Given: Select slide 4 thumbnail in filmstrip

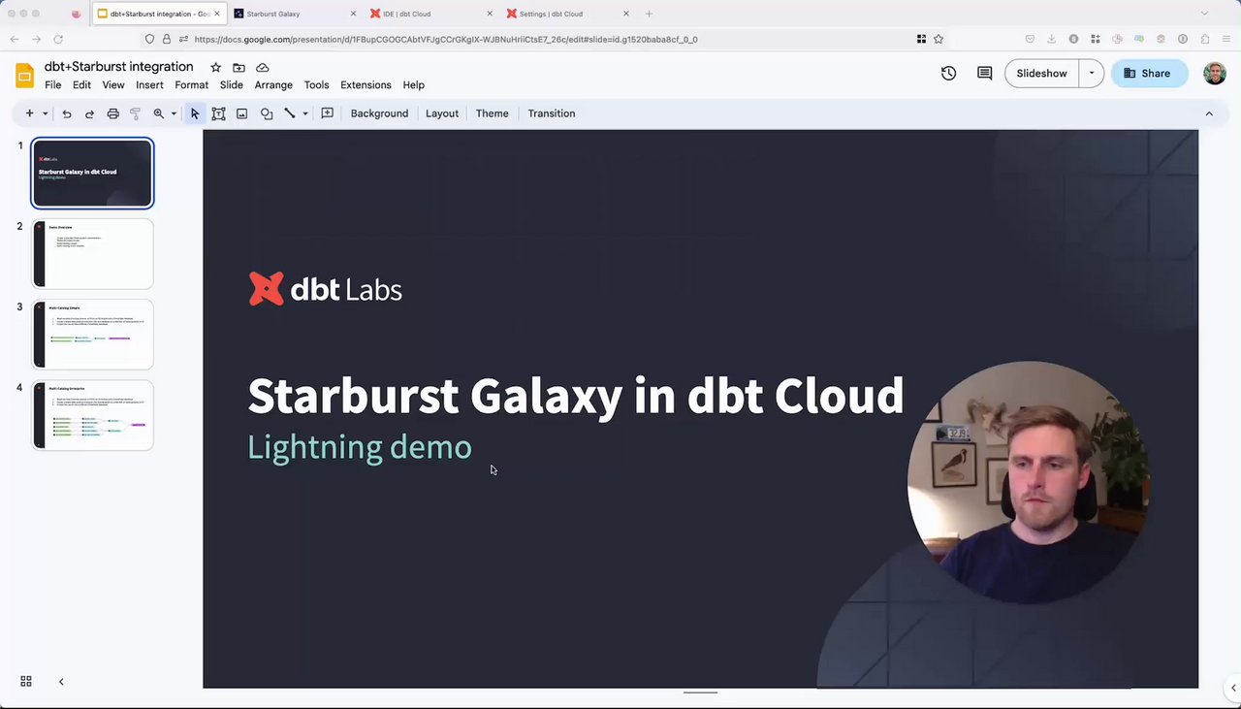Looking at the screenshot, I should point(93,415).
